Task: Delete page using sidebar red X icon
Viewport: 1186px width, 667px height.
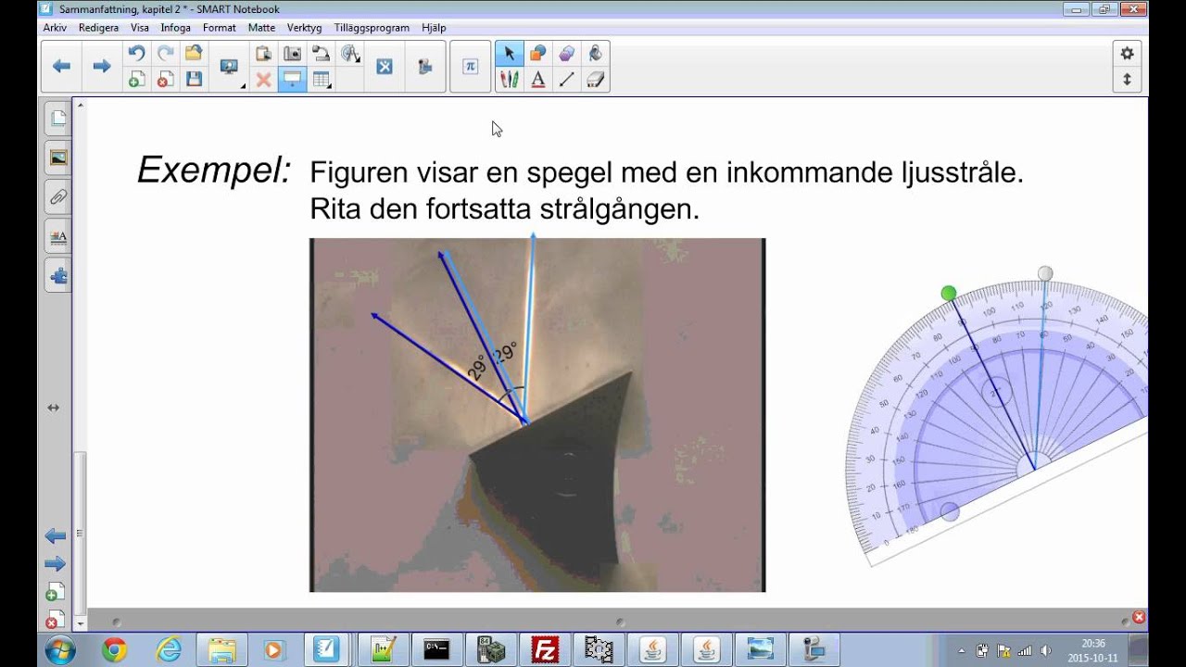Action: click(x=55, y=619)
